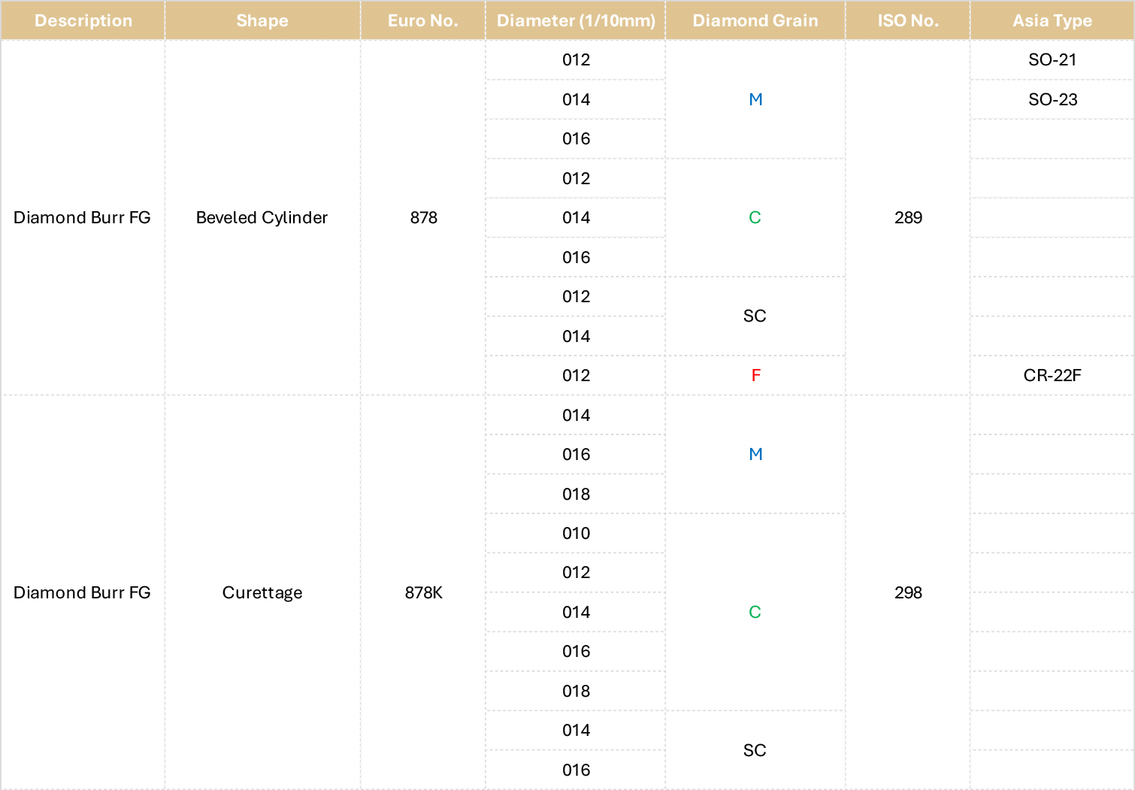Click the Description column header
The image size is (1135, 790).
83,20
